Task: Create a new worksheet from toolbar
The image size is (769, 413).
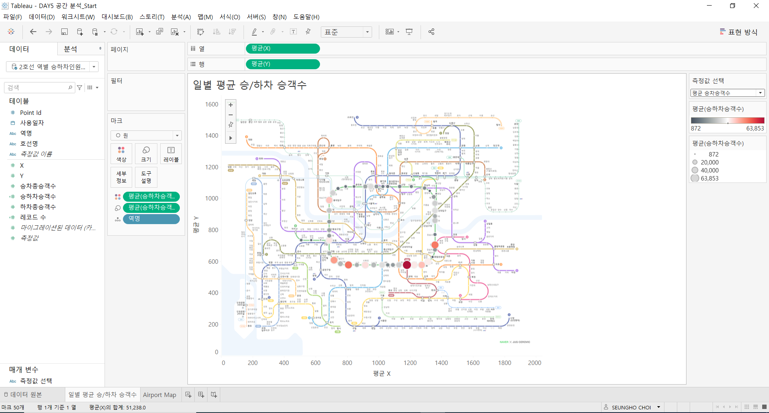Action: pos(140,32)
